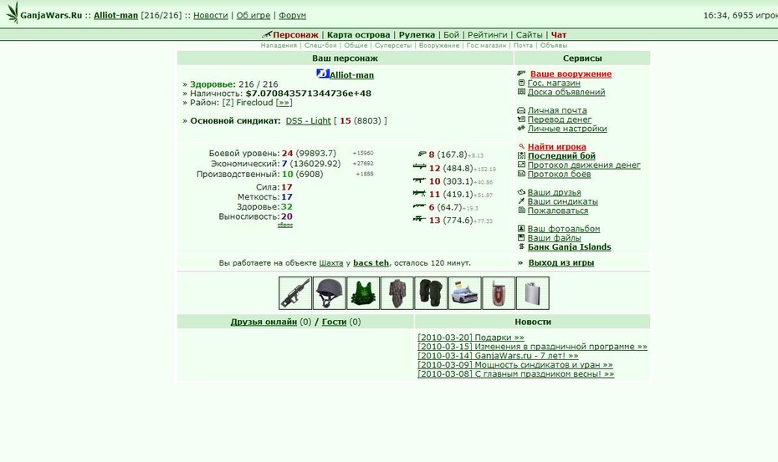Open the metal flask item slot

click(x=532, y=293)
